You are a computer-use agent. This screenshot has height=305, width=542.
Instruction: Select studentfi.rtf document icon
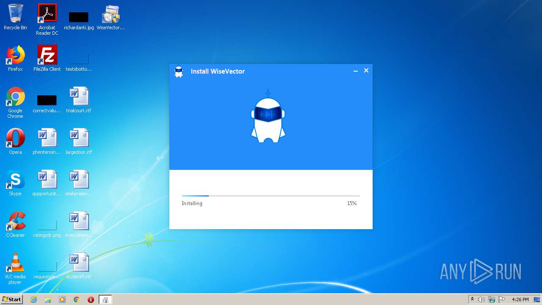[x=79, y=266]
